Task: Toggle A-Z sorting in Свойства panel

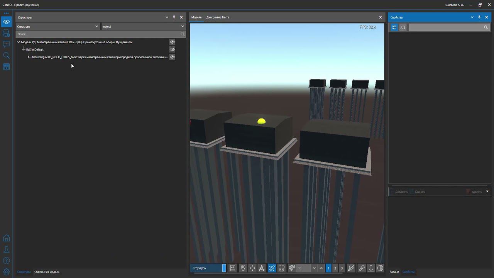Action: click(x=403, y=27)
